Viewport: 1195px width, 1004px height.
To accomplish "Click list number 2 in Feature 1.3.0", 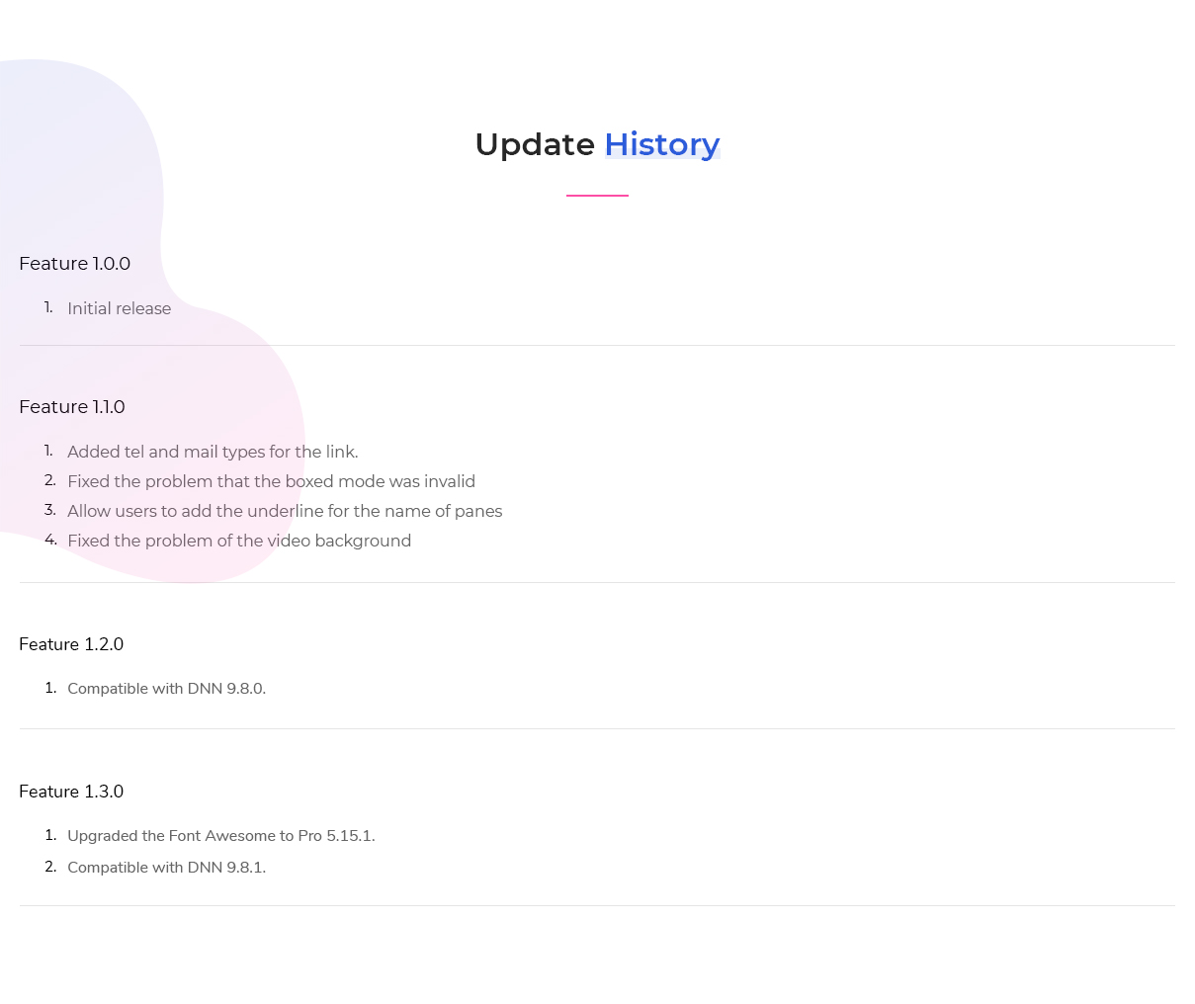I will (x=50, y=867).
